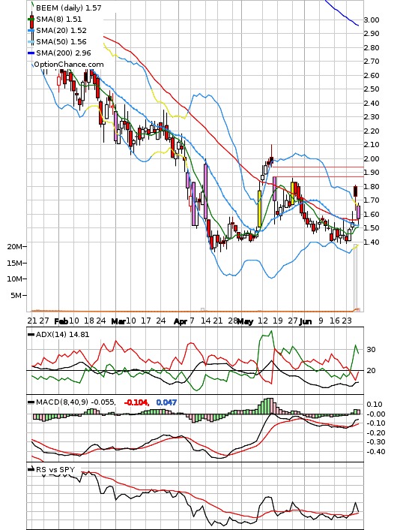
Task: Click the large volume spike bar in late June
Action: [355, 278]
